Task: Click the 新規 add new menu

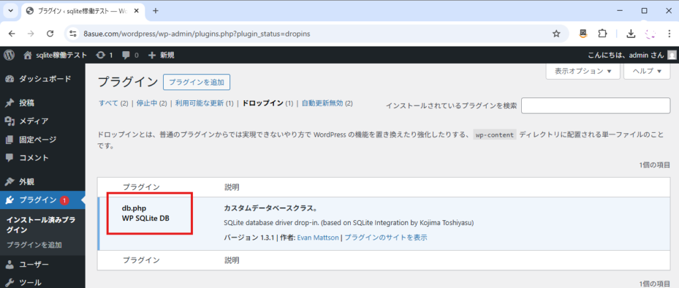Action: click(162, 55)
